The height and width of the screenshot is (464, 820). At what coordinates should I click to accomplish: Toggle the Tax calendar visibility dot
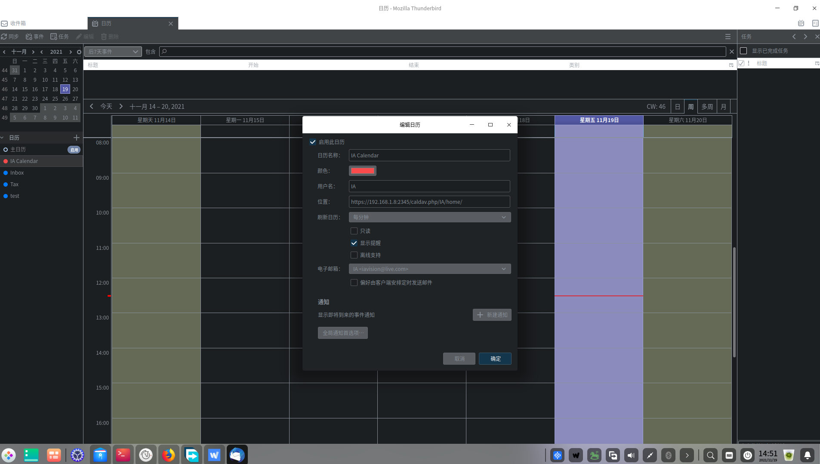[x=6, y=184]
